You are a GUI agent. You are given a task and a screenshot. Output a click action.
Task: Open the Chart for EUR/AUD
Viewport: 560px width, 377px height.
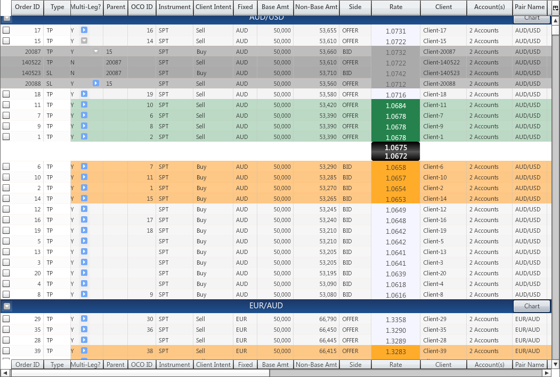[531, 306]
